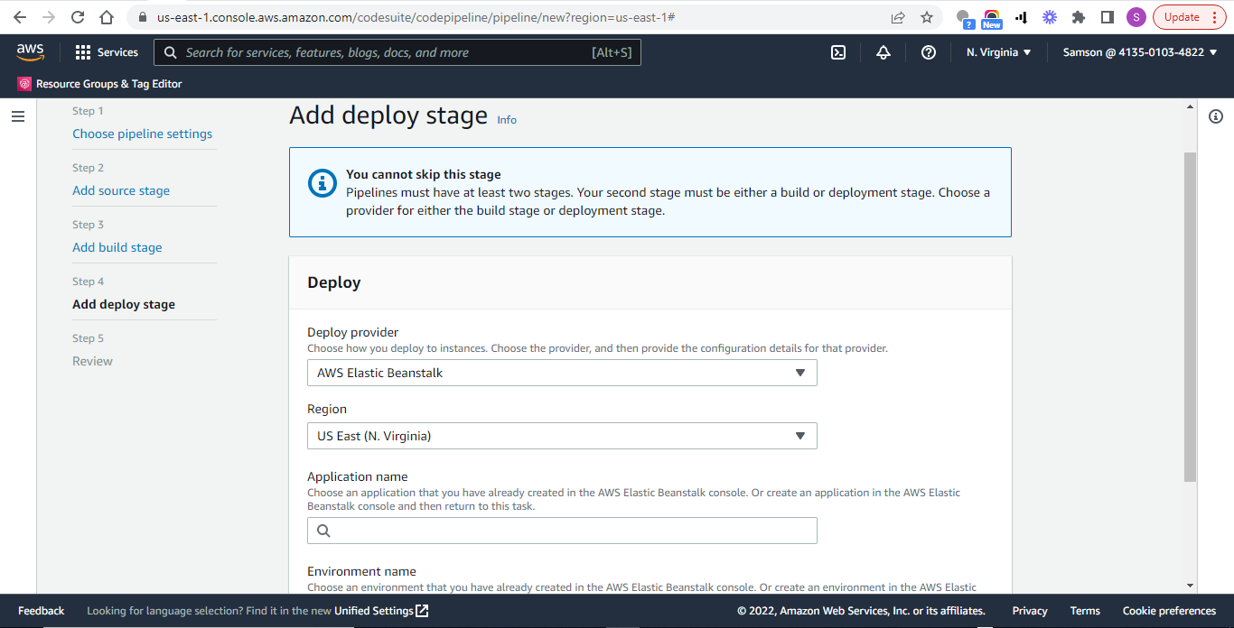This screenshot has height=628, width=1234.
Task: Click the Feedback link
Action: tap(41, 610)
